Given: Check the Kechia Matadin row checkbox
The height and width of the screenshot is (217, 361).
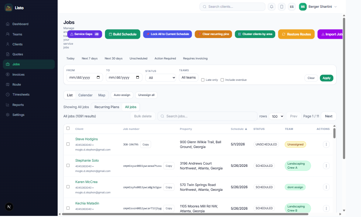Looking at the screenshot, I should point(68,208).
